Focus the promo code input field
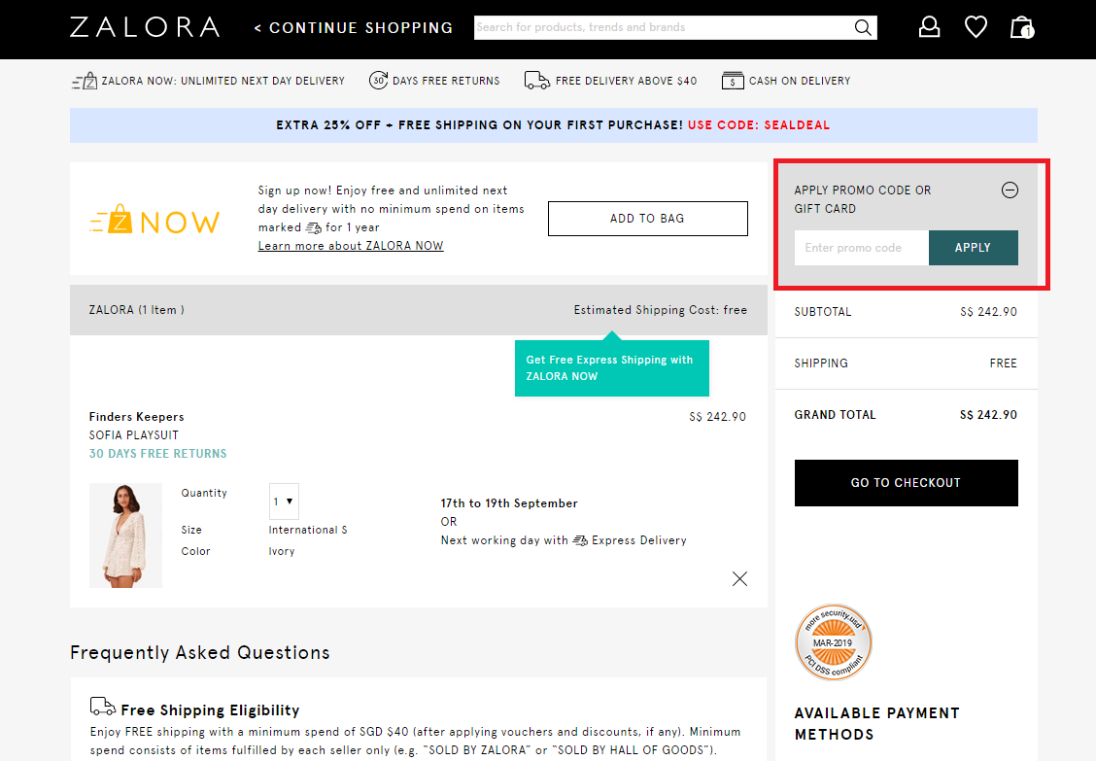The height and width of the screenshot is (761, 1096). [861, 248]
